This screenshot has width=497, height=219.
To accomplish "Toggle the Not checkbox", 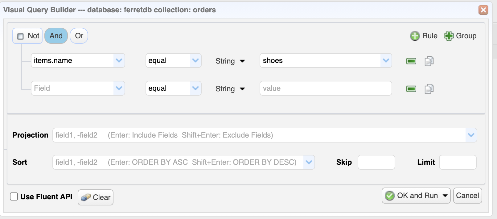I will (20, 36).
